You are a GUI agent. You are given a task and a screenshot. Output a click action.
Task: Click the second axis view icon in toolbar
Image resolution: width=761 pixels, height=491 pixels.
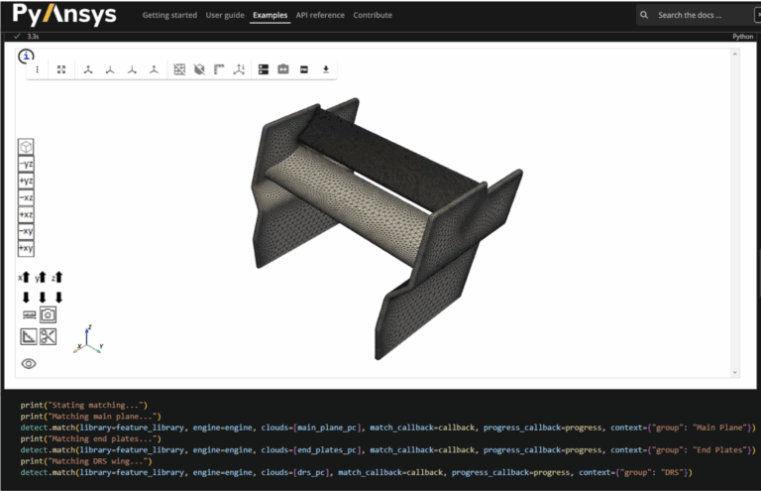[x=110, y=69]
